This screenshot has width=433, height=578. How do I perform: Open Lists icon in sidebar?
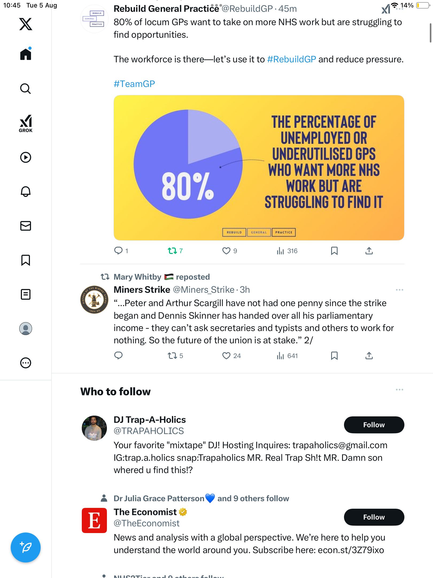click(x=26, y=294)
